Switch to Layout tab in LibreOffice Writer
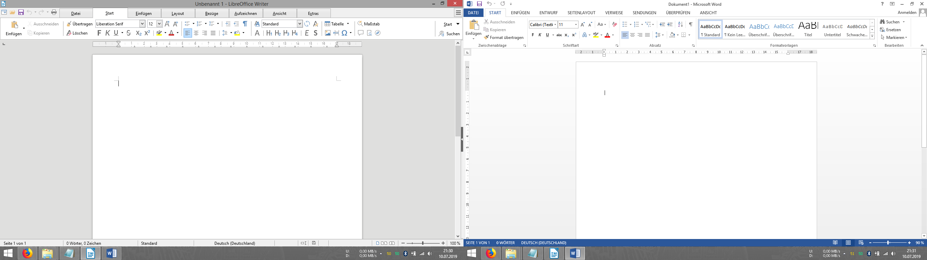Screen dimensions: 927x260 point(178,13)
